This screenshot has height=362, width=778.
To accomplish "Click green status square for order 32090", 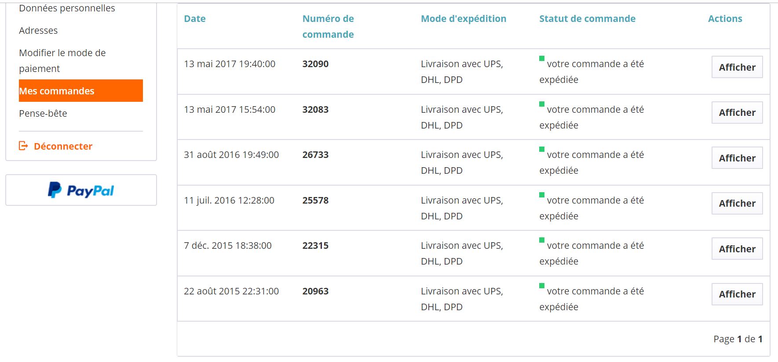I will pyautogui.click(x=542, y=58).
